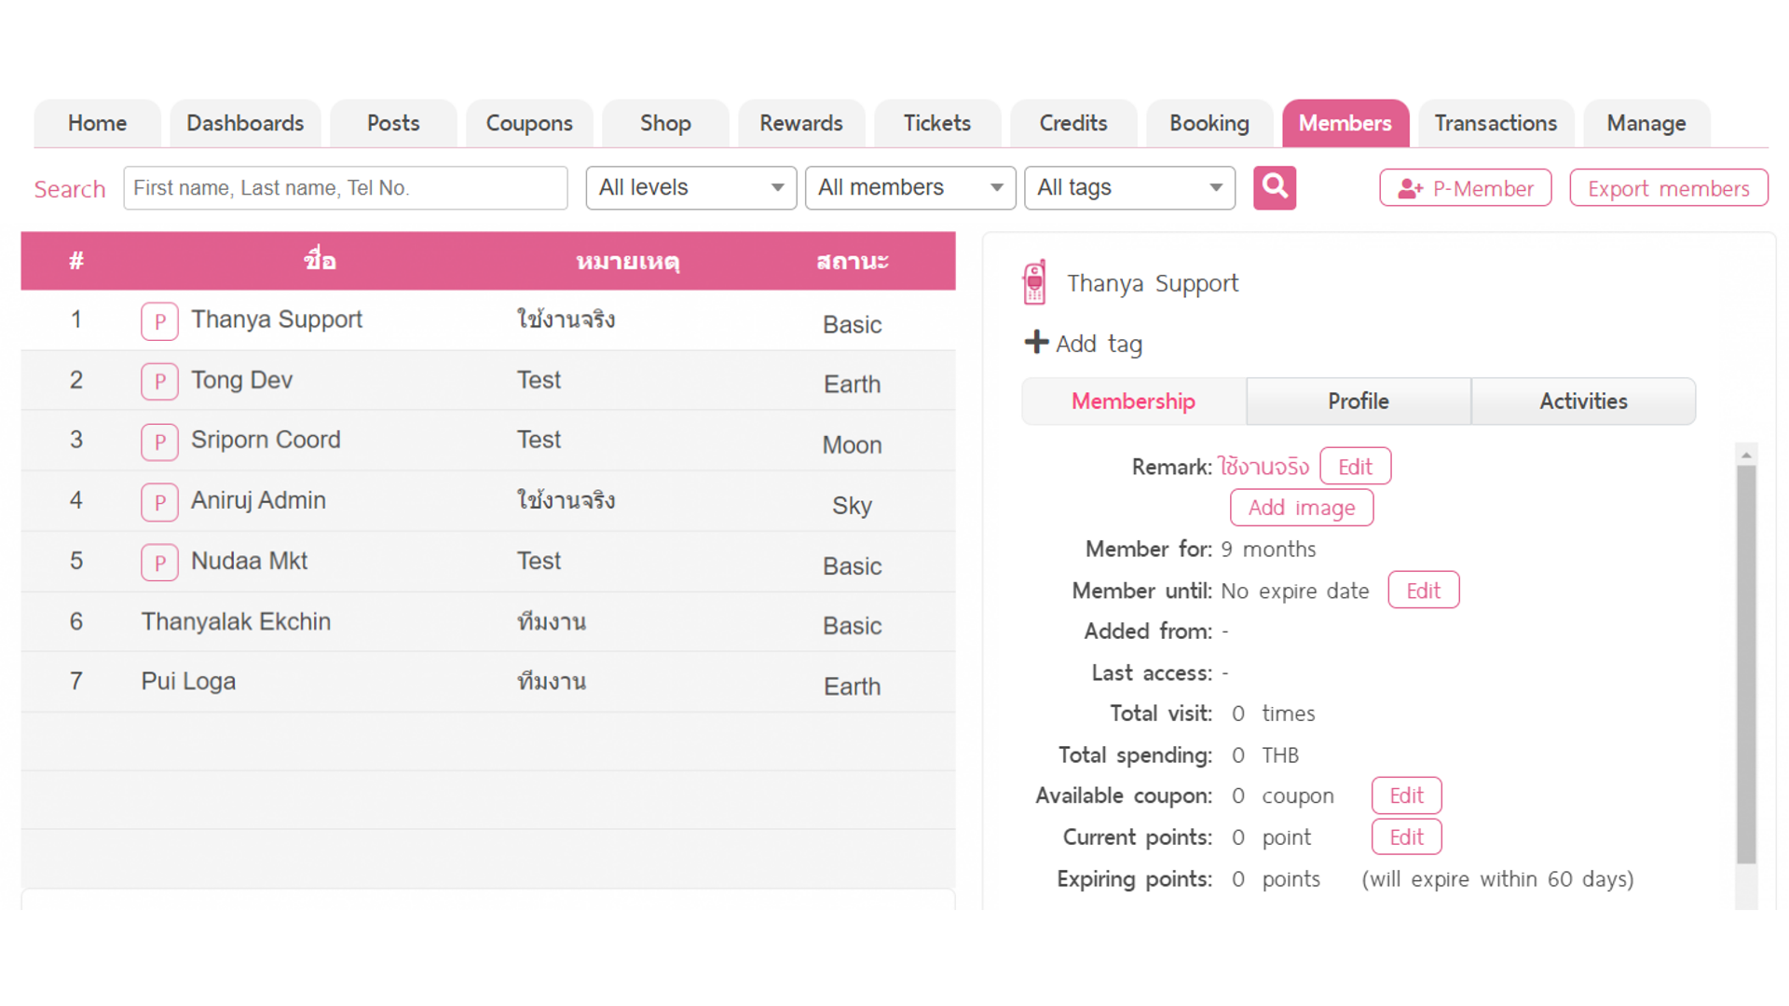The height and width of the screenshot is (1006, 1789).
Task: Click the P badge beside Thanya Support
Action: [159, 320]
